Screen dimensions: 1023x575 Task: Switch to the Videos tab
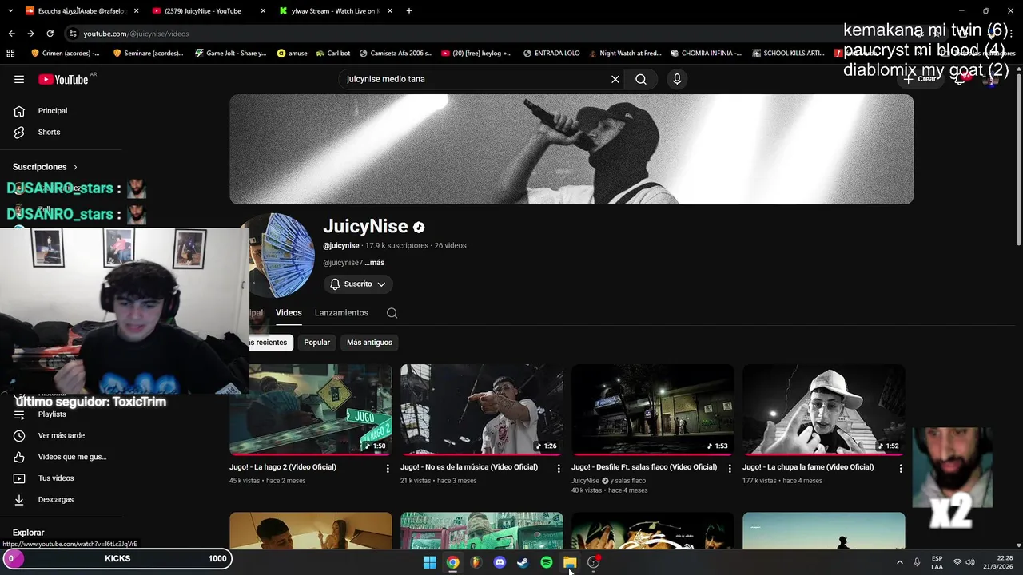pos(289,313)
